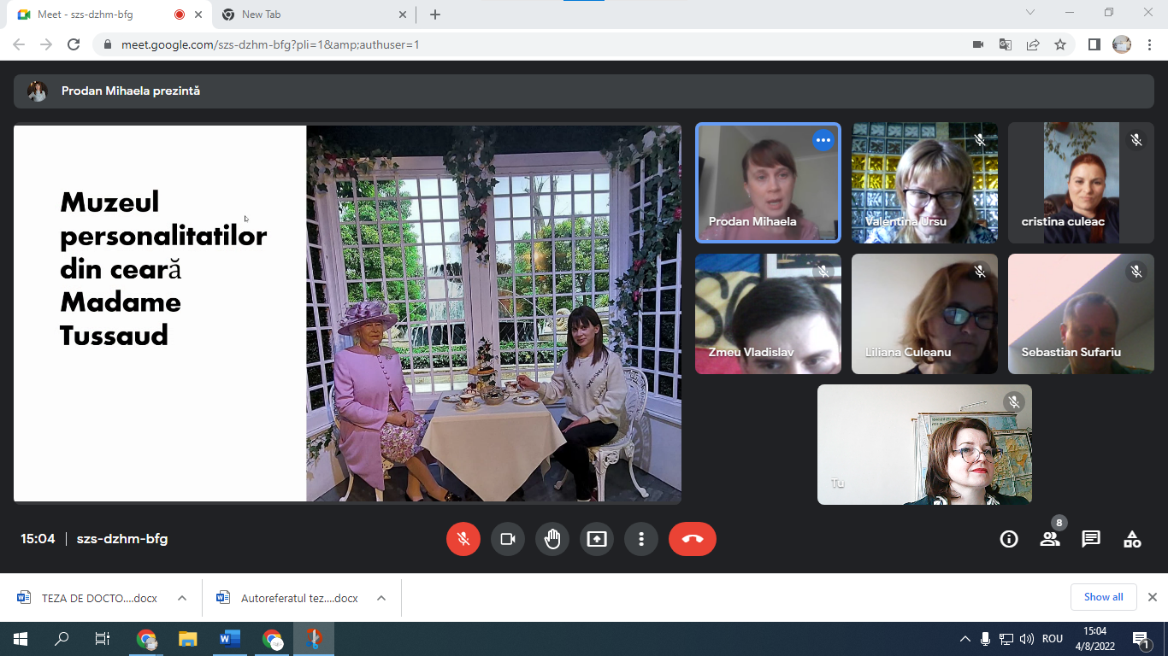Viewport: 1168px width, 656px height.
Task: Bookmark this tab with the star
Action: pyautogui.click(x=1060, y=44)
